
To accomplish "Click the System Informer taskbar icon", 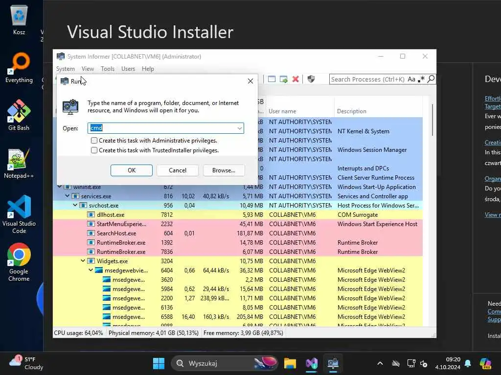I will coord(333,363).
